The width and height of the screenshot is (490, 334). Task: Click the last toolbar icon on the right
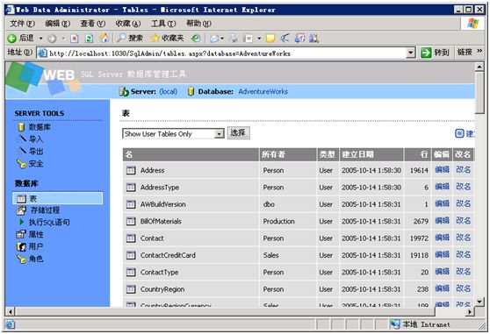(x=314, y=39)
